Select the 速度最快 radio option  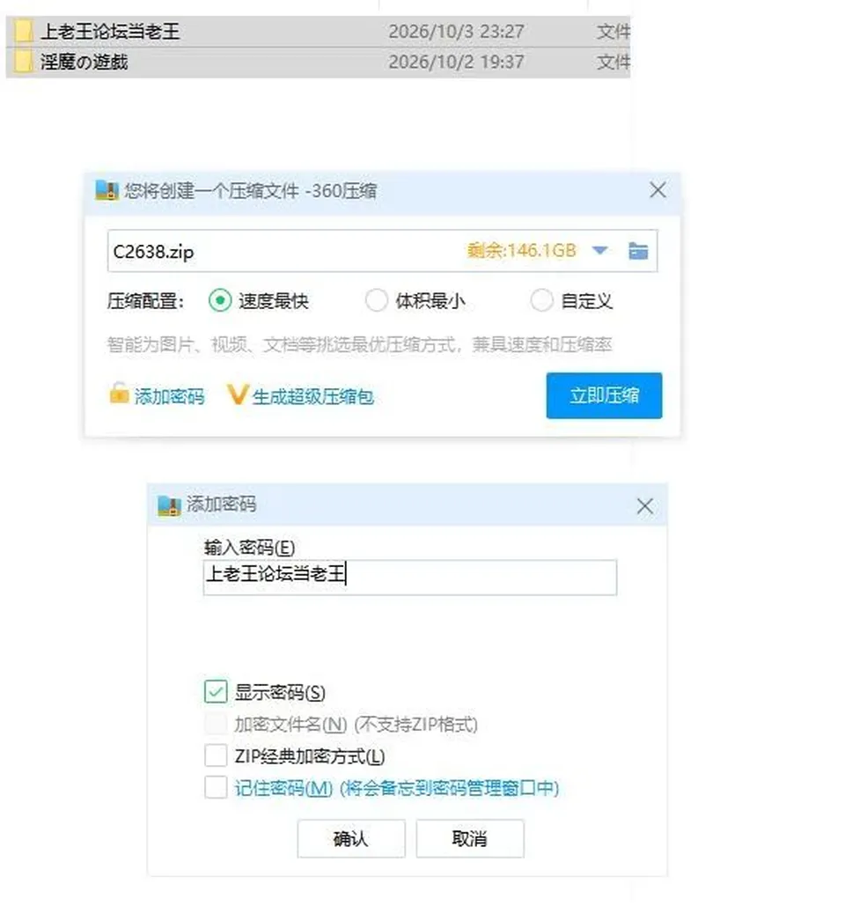tap(220, 300)
